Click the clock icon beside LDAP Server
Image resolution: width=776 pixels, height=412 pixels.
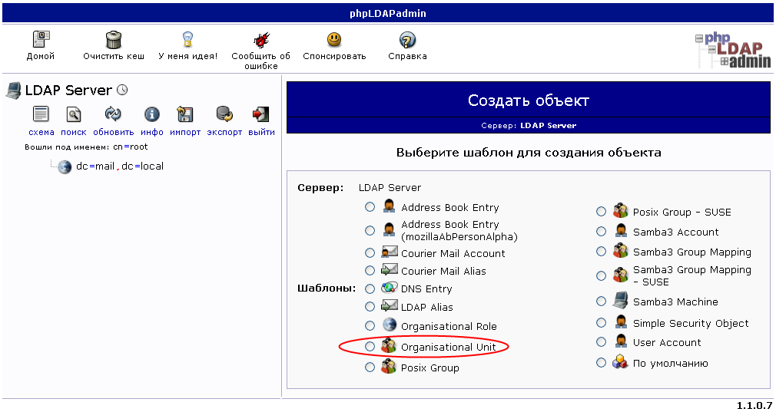click(122, 90)
